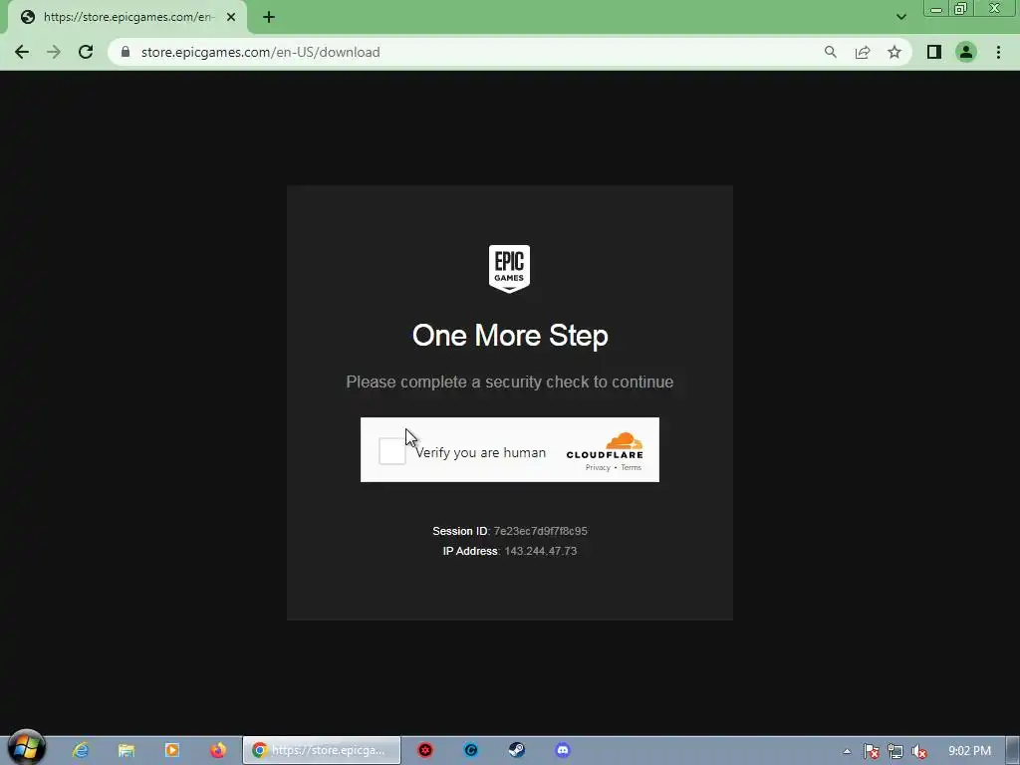Minimize the Chrome window
Screen dimensions: 1020x765
[936, 9]
